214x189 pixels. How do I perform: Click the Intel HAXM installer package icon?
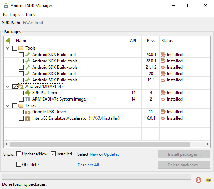(x=28, y=118)
